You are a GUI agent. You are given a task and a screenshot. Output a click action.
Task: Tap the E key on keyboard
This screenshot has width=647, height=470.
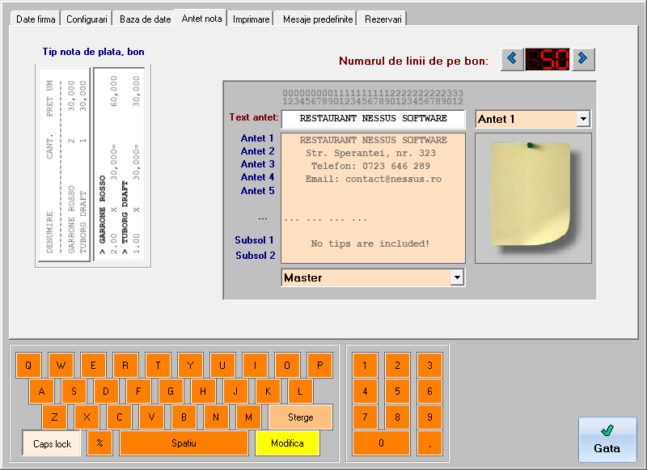pyautogui.click(x=93, y=365)
